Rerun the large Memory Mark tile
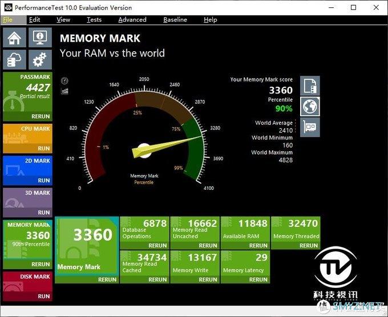Viewport: 388px width, 317px height. pyautogui.click(x=107, y=280)
